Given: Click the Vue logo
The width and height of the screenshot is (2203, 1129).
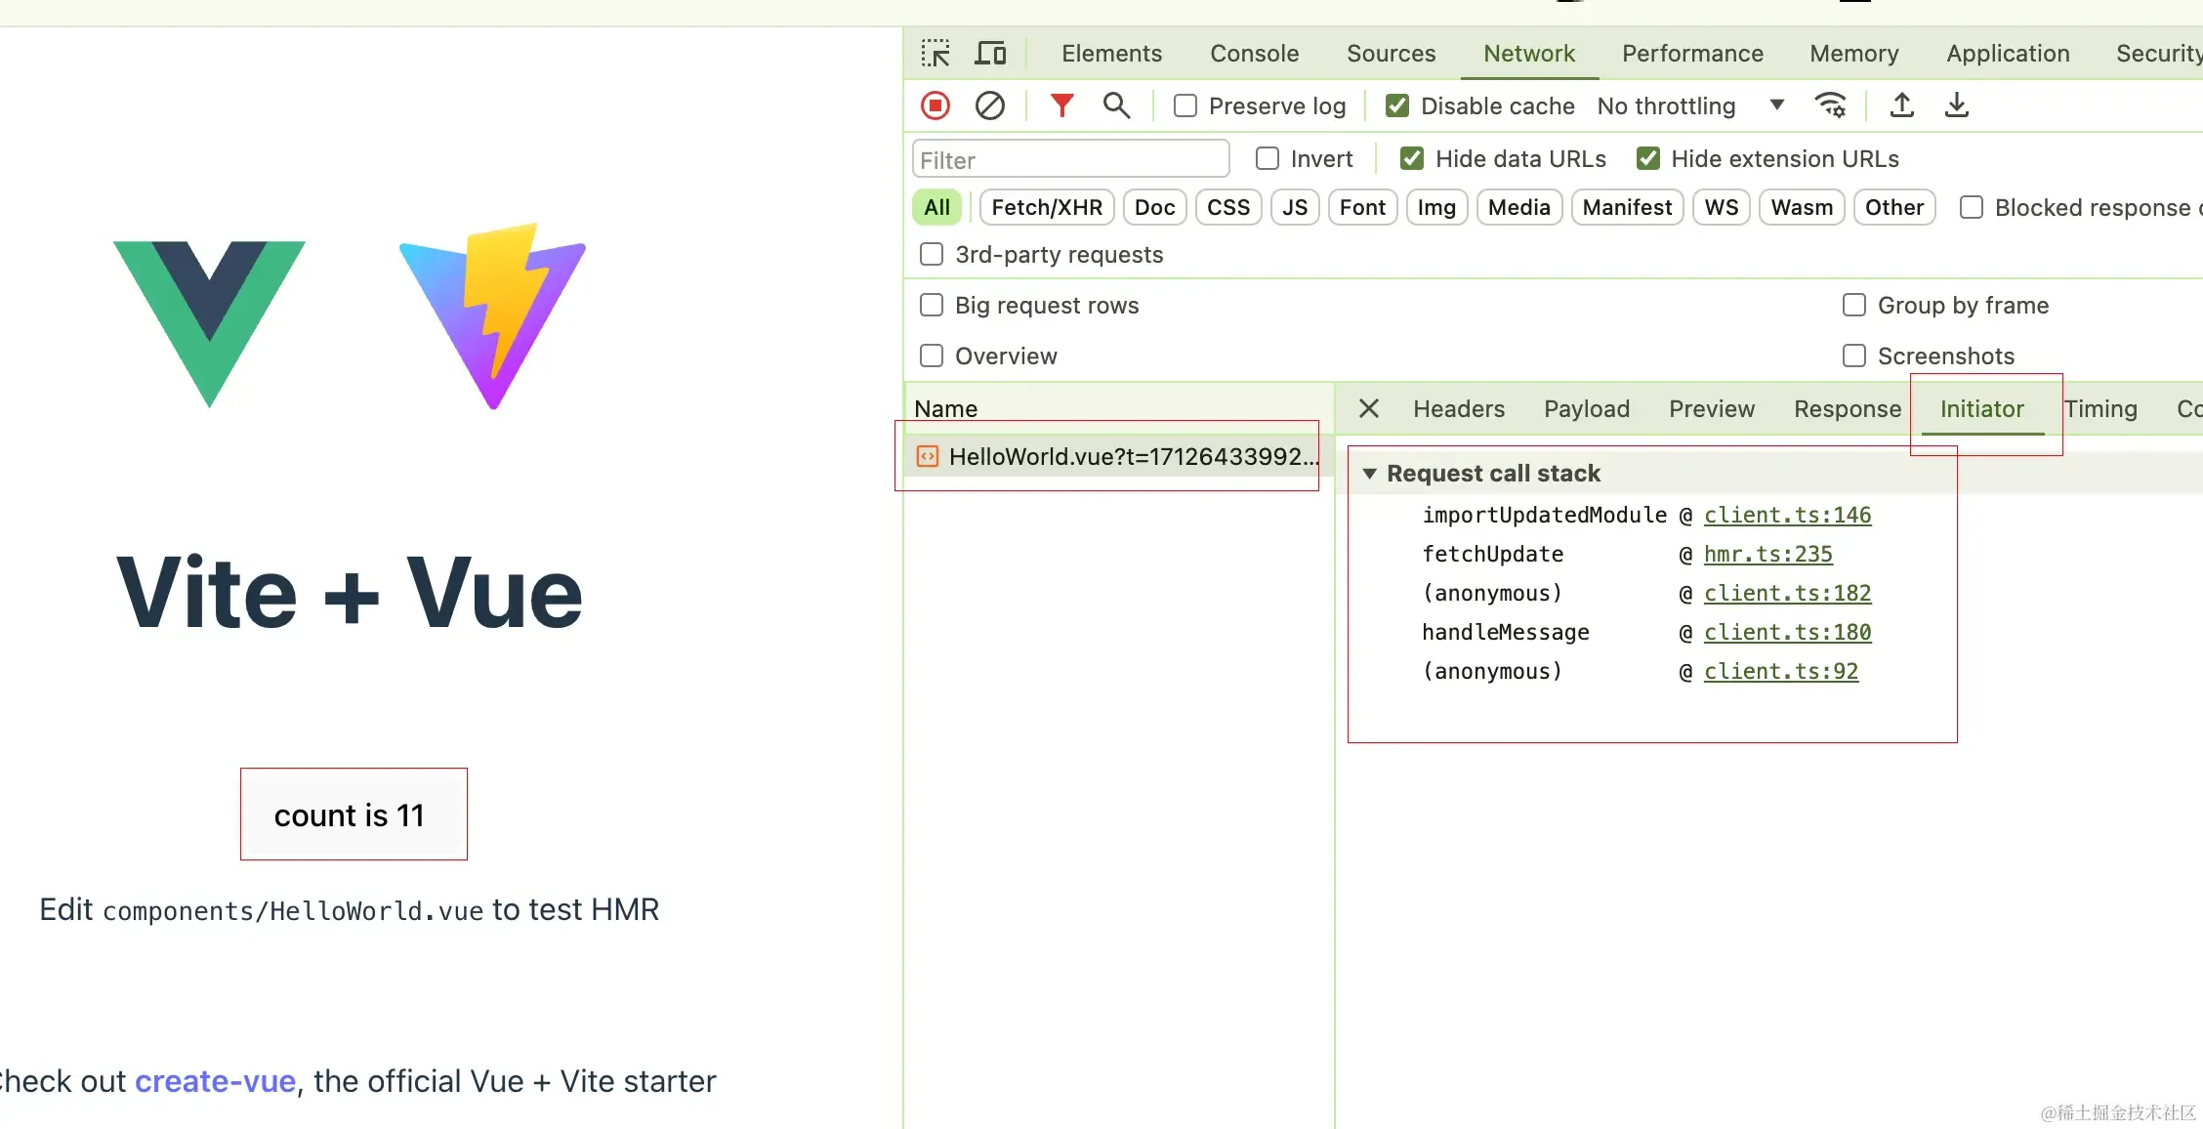Looking at the screenshot, I should point(209,324).
